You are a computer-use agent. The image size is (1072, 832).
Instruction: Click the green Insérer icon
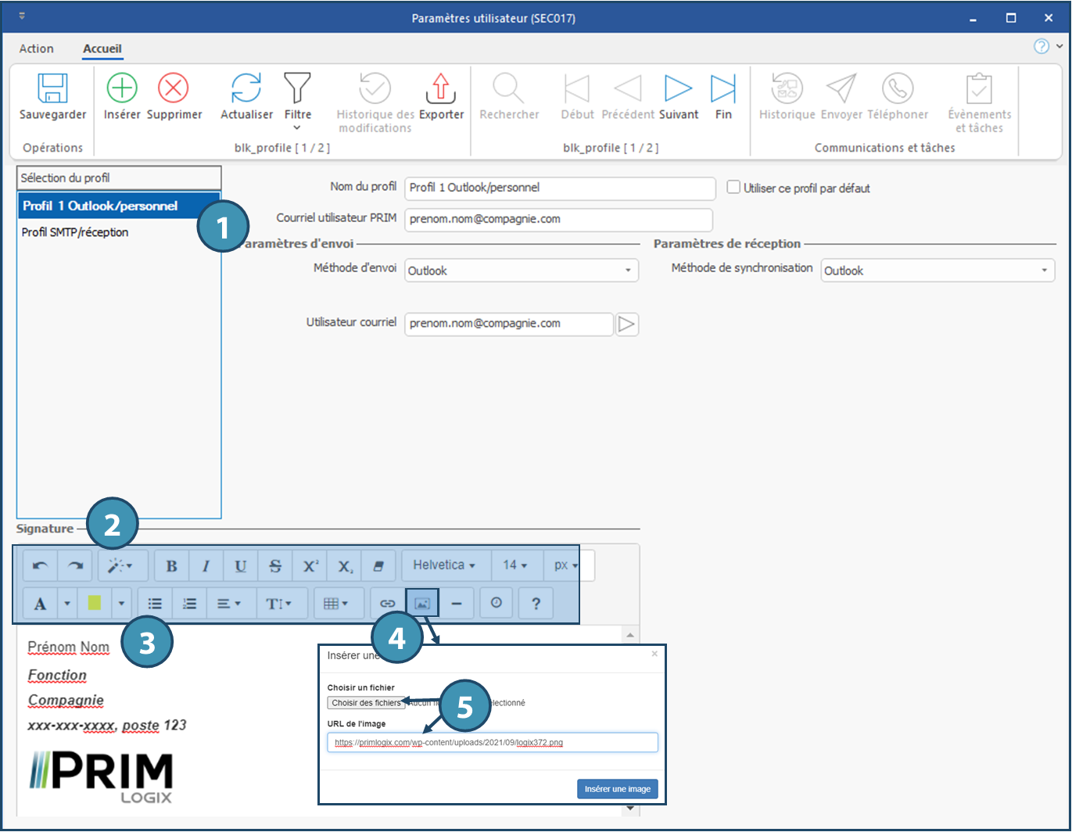point(122,88)
